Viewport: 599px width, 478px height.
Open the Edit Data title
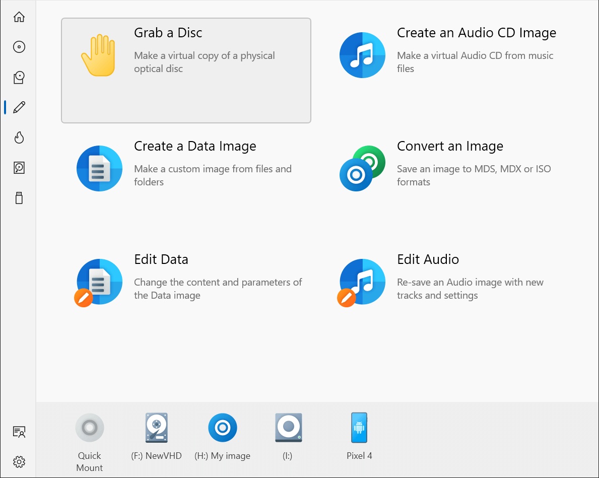(161, 260)
